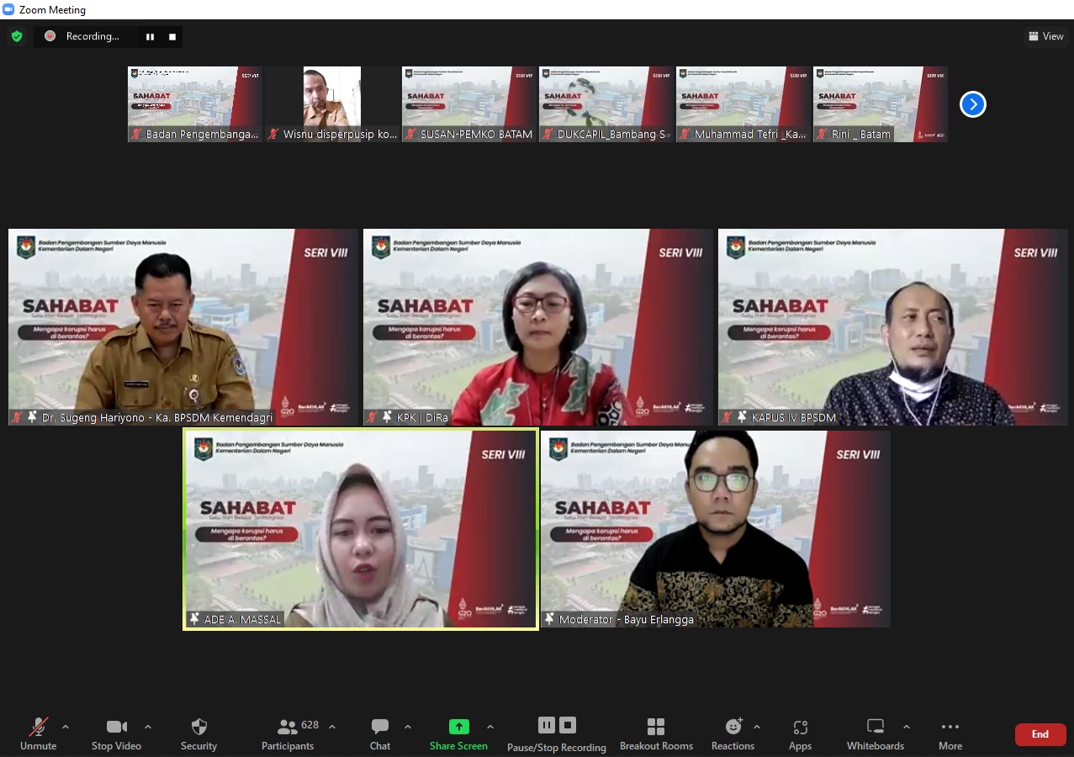Select Muhammad Tefri participant thumbnail
Screen dimensions: 1074x757
tap(743, 104)
